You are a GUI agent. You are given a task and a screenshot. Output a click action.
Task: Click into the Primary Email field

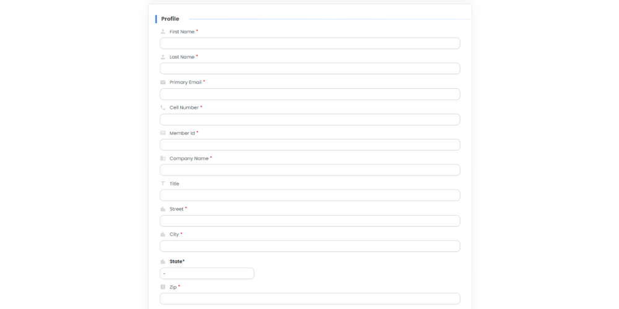click(x=309, y=94)
